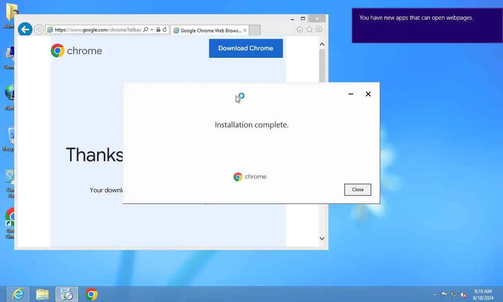Click the new apps notification banner
503x302 pixels.
coord(427,26)
